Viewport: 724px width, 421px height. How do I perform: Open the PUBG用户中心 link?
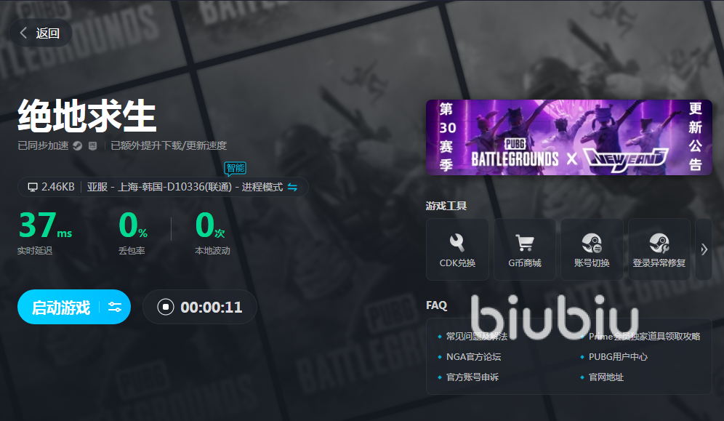click(618, 357)
